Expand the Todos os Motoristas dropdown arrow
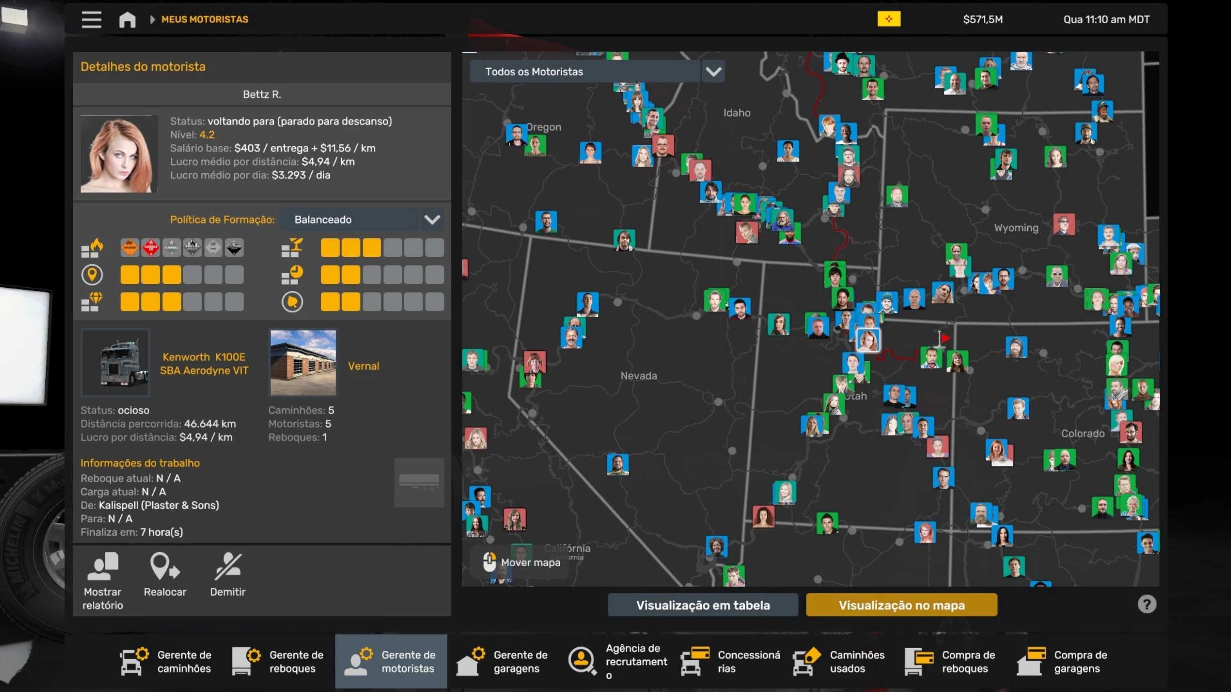Image resolution: width=1231 pixels, height=692 pixels. (713, 72)
